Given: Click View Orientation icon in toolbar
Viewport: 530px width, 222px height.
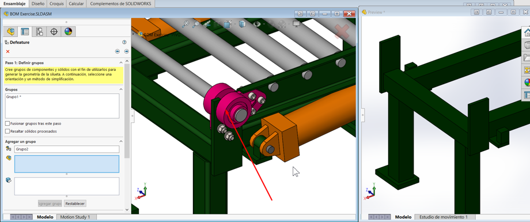Looking at the screenshot, I should (x=228, y=24).
